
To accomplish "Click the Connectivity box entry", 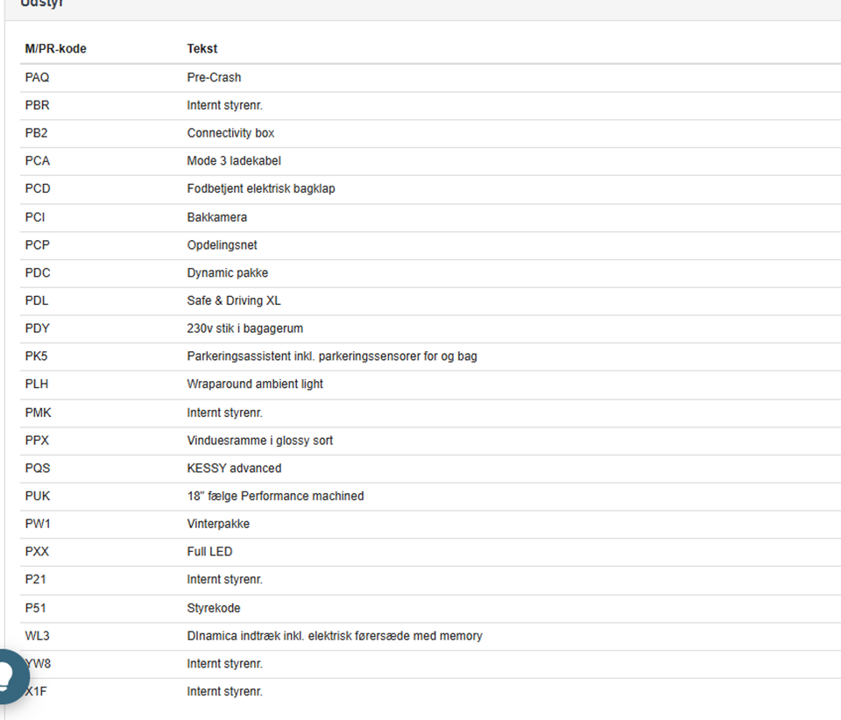I will pyautogui.click(x=230, y=133).
